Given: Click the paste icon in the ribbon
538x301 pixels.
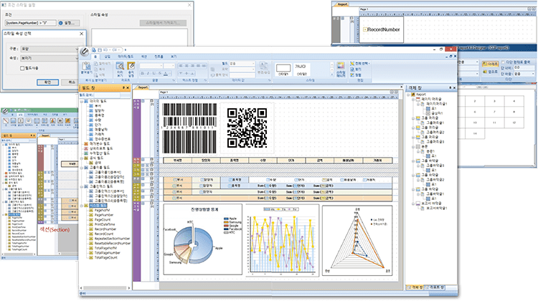Looking at the screenshot, I should pyautogui.click(x=86, y=67).
